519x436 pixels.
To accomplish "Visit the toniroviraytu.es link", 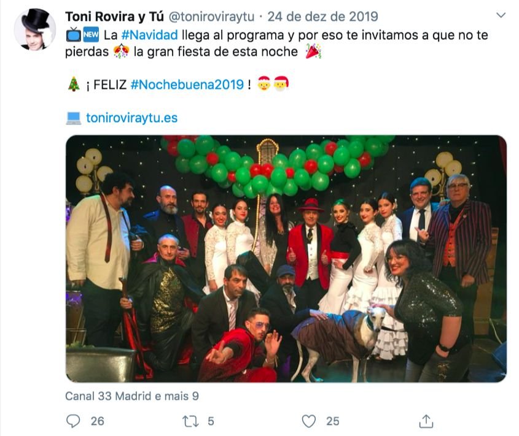I will click(x=131, y=118).
